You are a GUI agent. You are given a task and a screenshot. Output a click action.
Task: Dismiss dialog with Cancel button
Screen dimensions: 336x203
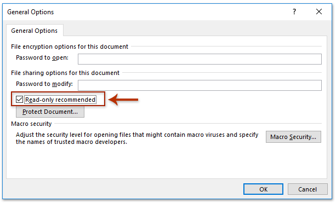[307, 189]
